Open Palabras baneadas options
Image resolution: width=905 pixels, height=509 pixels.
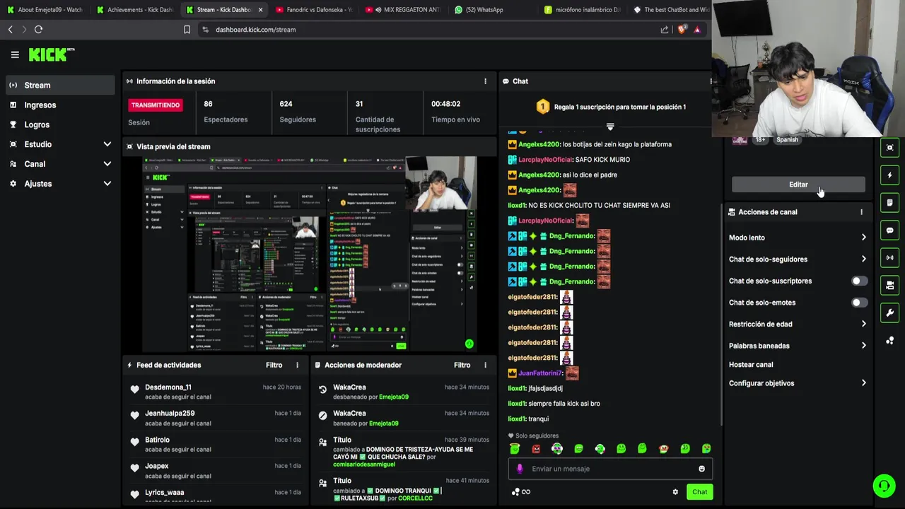pyautogui.click(x=798, y=346)
